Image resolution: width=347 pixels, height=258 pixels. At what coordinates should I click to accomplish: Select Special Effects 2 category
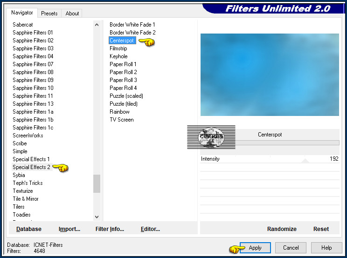pos(31,167)
